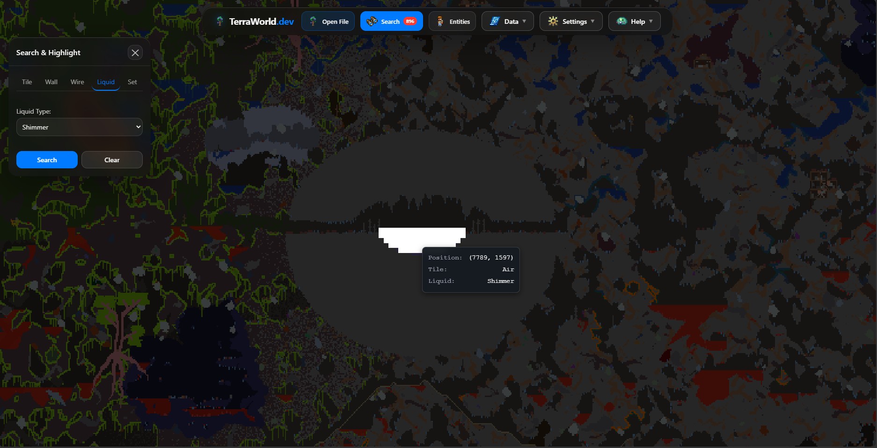Viewport: 877px width, 448px height.
Task: Click the red 896 results badge
Action: (410, 21)
